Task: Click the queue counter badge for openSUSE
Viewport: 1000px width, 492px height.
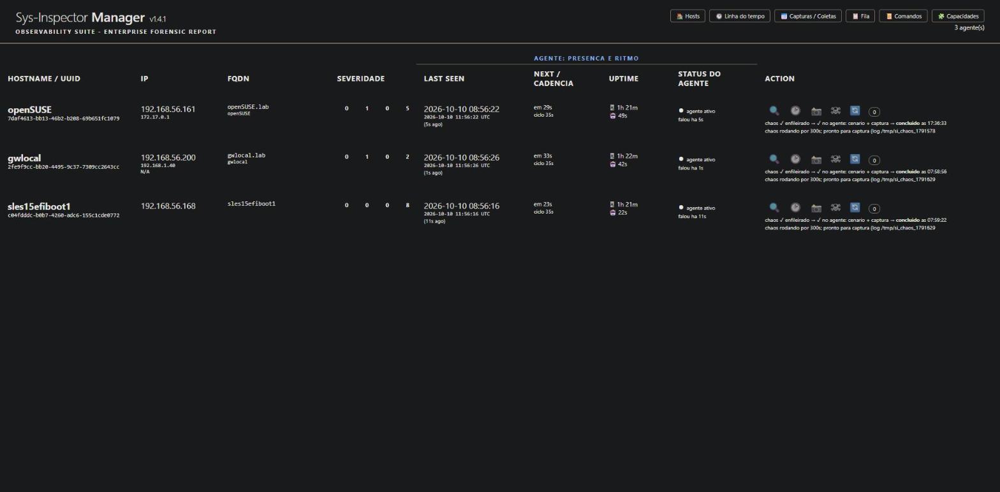Action: tap(874, 112)
